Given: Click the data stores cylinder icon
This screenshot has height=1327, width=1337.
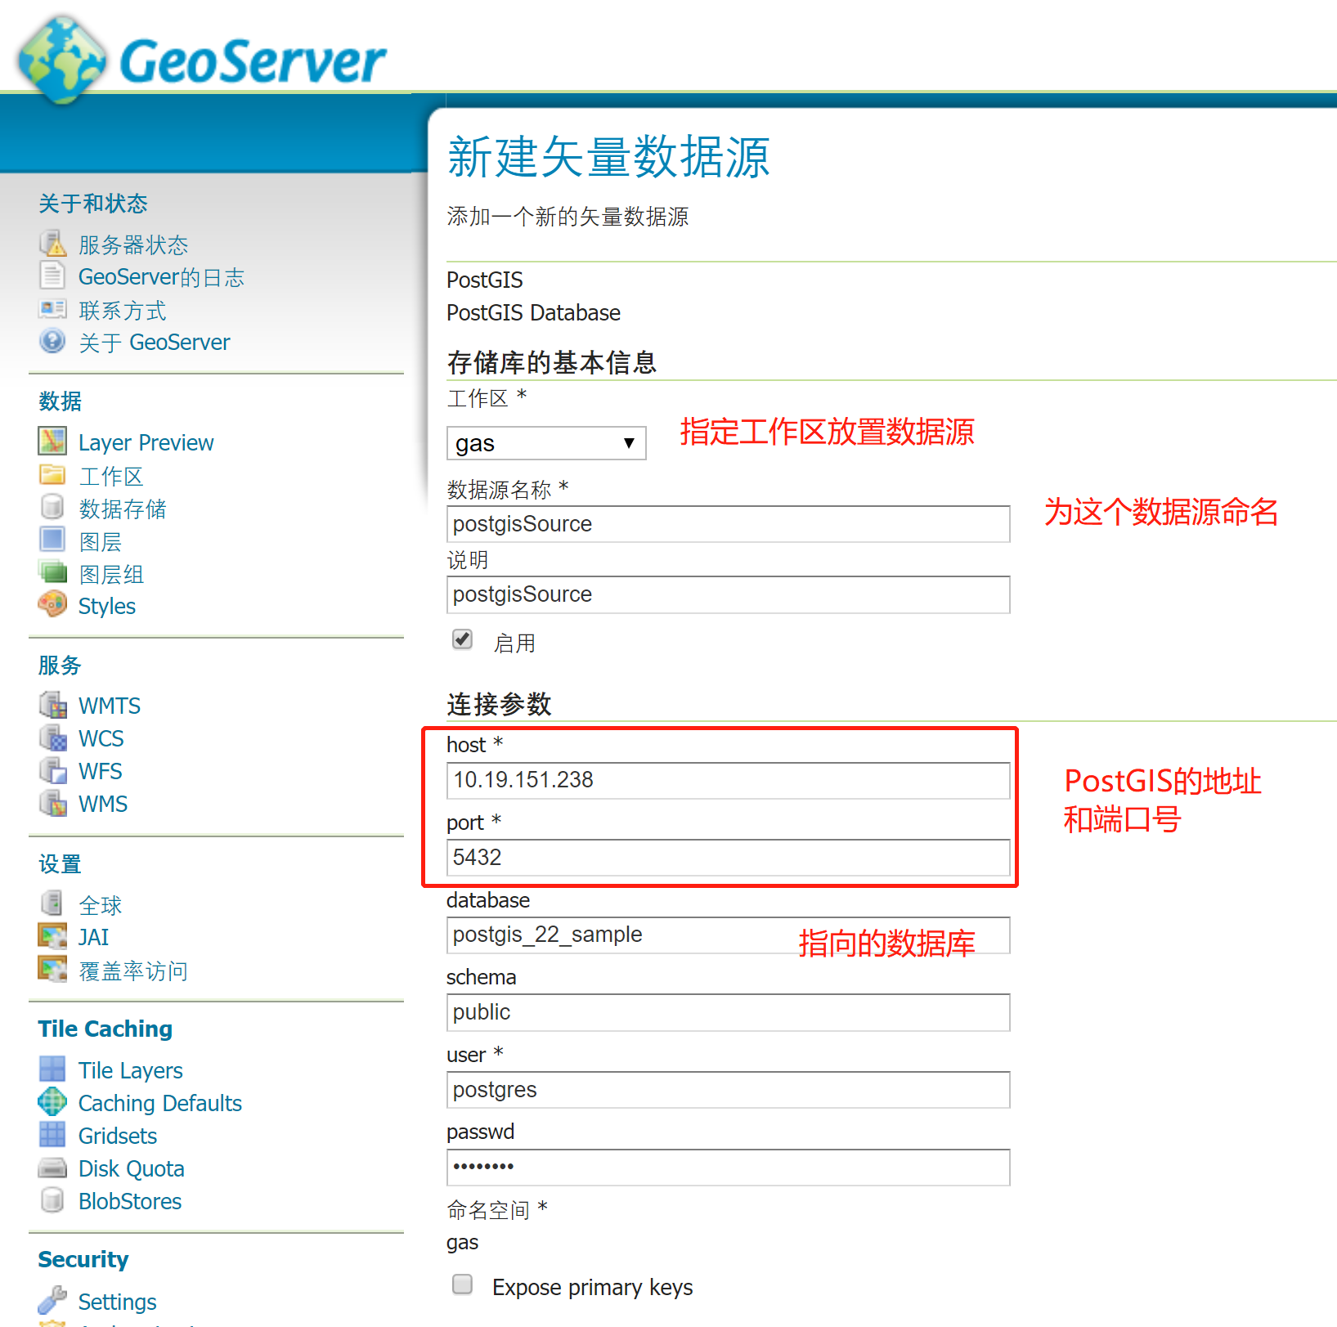Looking at the screenshot, I should pos(52,507).
